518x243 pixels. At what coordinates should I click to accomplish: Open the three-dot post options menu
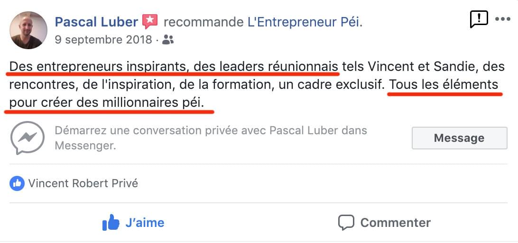503,19
